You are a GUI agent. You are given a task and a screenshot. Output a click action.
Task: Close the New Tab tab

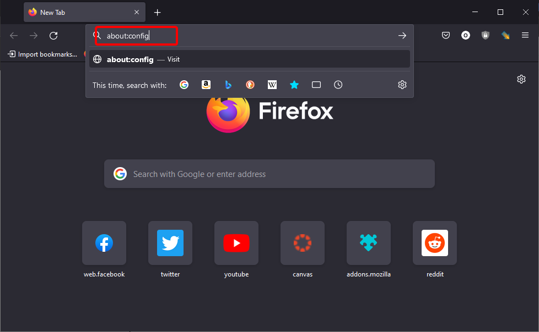(137, 12)
